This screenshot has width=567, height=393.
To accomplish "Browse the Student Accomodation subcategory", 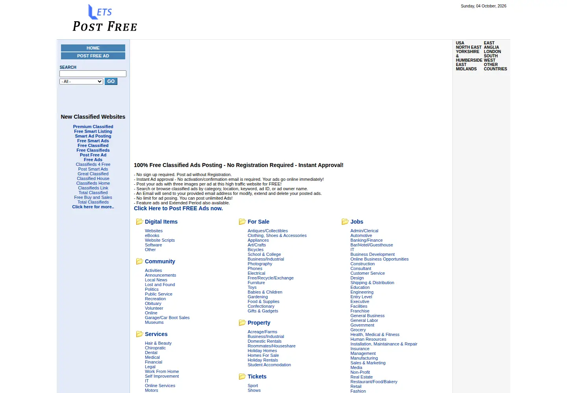I will tap(269, 365).
